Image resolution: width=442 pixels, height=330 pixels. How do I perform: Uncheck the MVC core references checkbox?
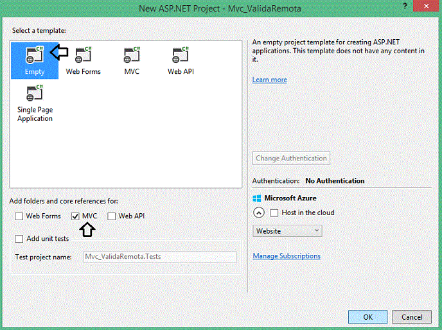[x=75, y=216]
